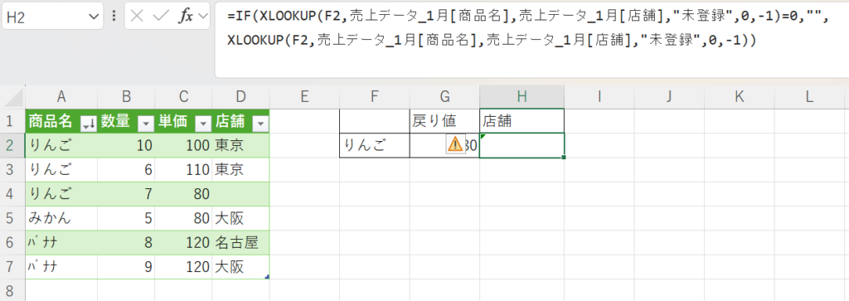This screenshot has width=849, height=301.
Task: Click cell A2 containing りんご
Action: [x=61, y=145]
